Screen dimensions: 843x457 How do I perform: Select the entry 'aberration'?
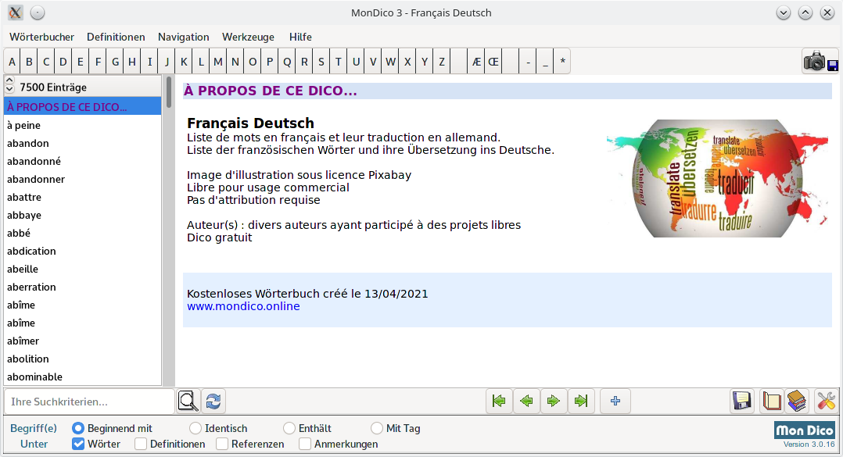[83, 287]
